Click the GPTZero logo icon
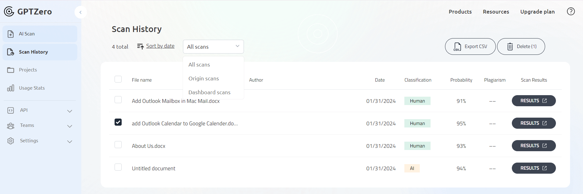The height and width of the screenshot is (194, 583). pos(9,11)
